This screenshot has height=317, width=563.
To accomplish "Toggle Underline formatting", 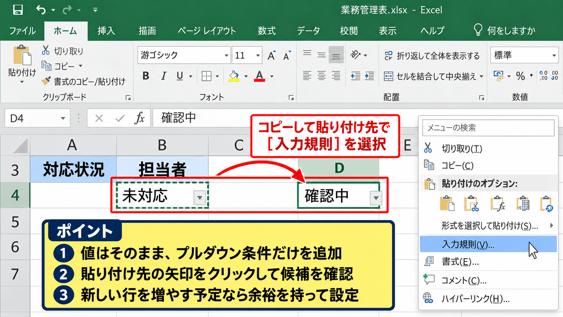I will pos(180,76).
